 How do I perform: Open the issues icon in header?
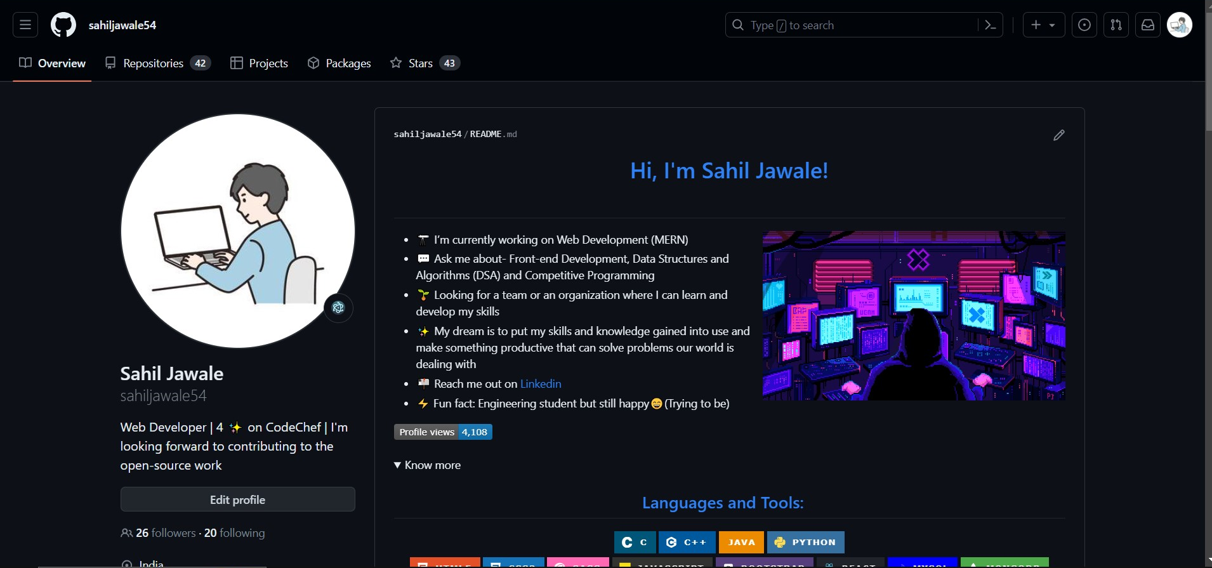1084,25
